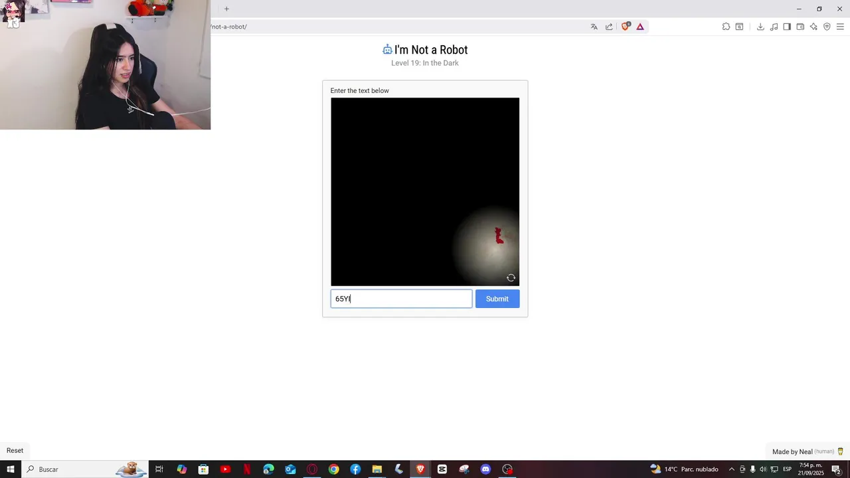Click the captcha answer text field
Viewport: 850px width, 478px height.
pos(401,299)
